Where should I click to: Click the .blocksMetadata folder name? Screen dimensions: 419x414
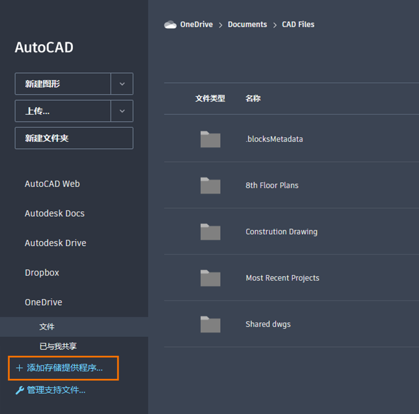[274, 139]
